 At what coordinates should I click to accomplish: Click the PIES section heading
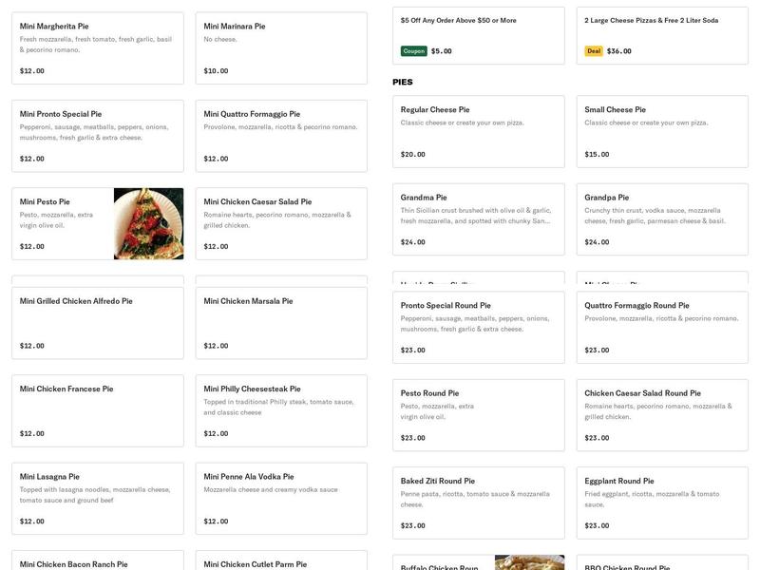(403, 83)
